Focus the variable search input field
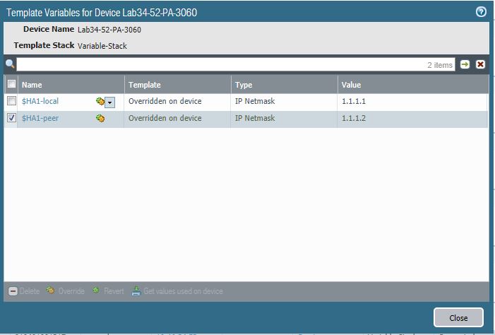This screenshot has width=495, height=335. click(x=219, y=64)
